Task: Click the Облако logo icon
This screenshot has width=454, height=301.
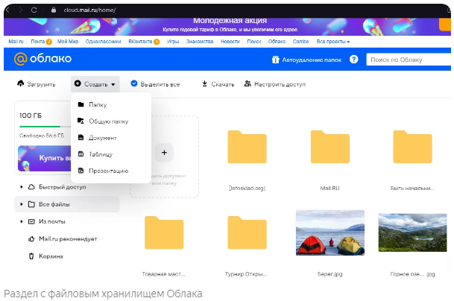Action: [21, 59]
